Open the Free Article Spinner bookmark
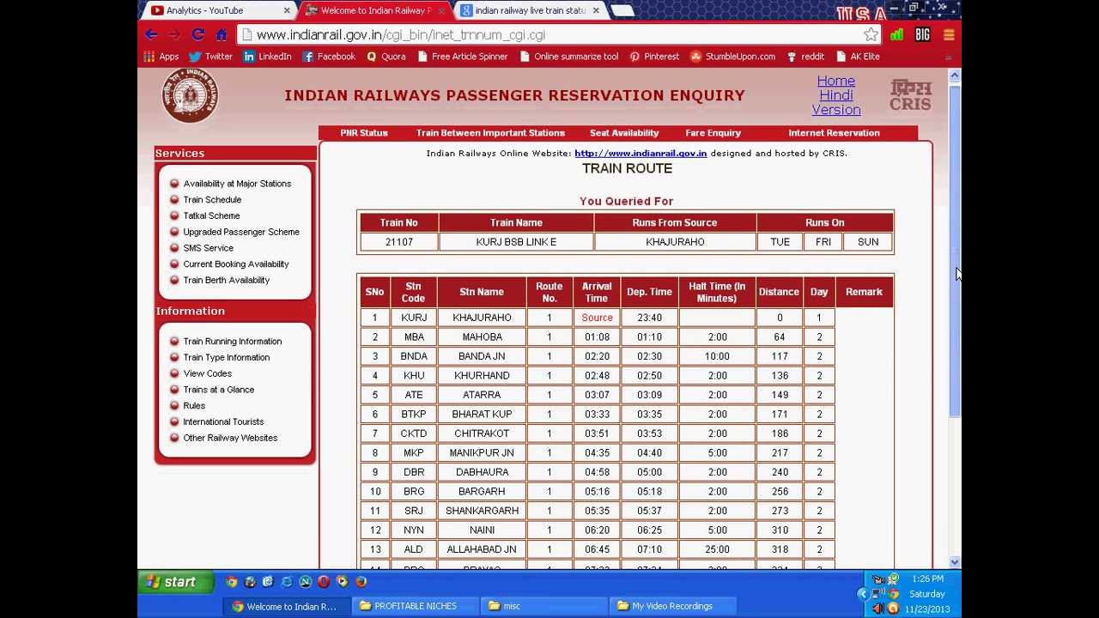This screenshot has width=1099, height=618. (462, 57)
